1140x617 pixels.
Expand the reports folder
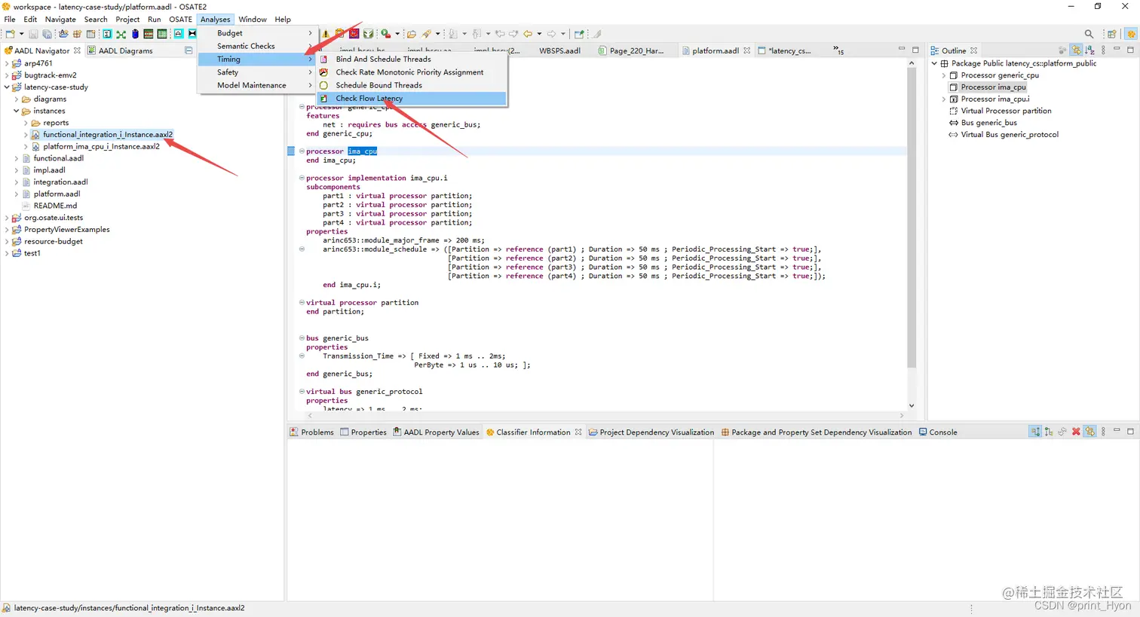coord(26,123)
